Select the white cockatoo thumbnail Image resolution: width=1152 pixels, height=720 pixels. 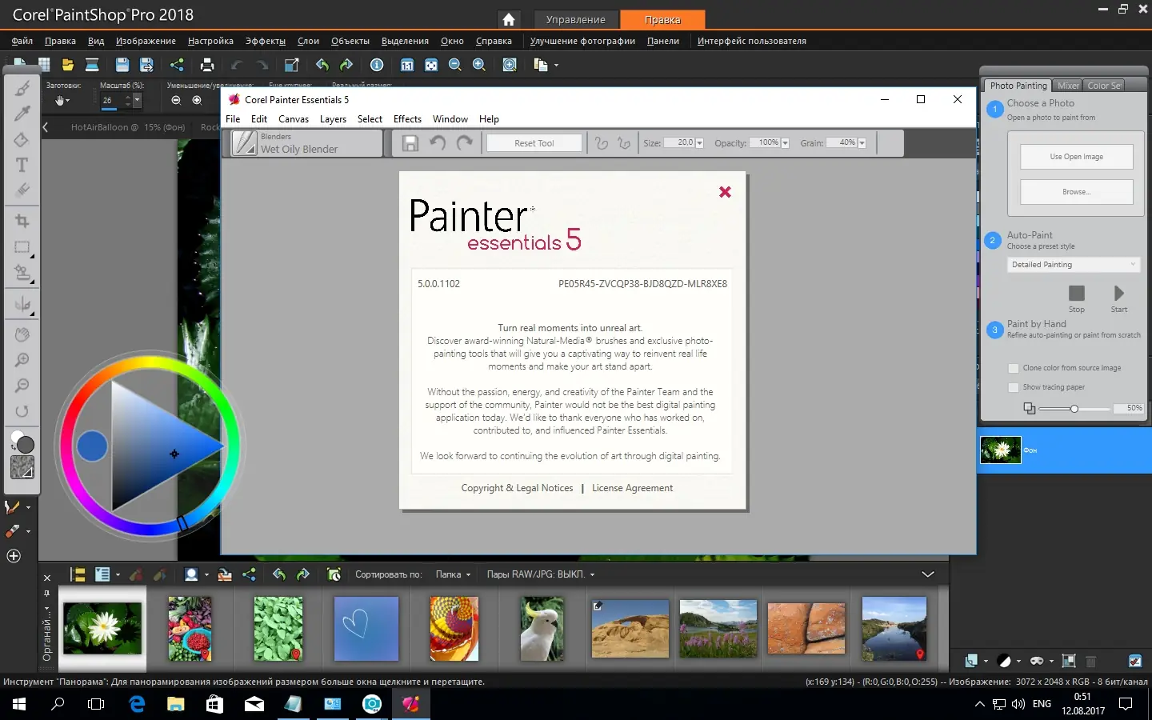pyautogui.click(x=542, y=628)
